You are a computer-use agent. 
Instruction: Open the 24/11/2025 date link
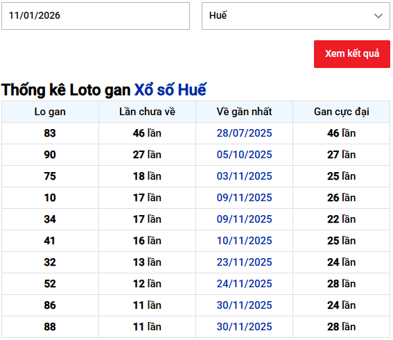[244, 284]
